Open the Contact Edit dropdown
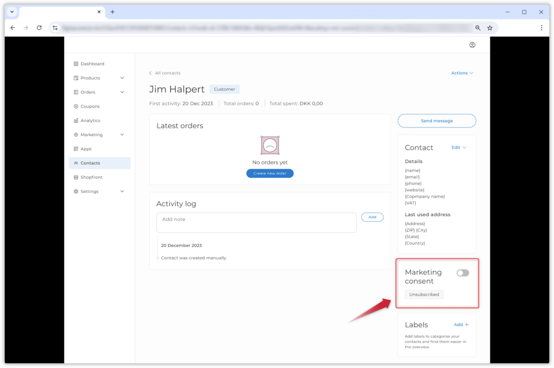The image size is (554, 368). 459,148
